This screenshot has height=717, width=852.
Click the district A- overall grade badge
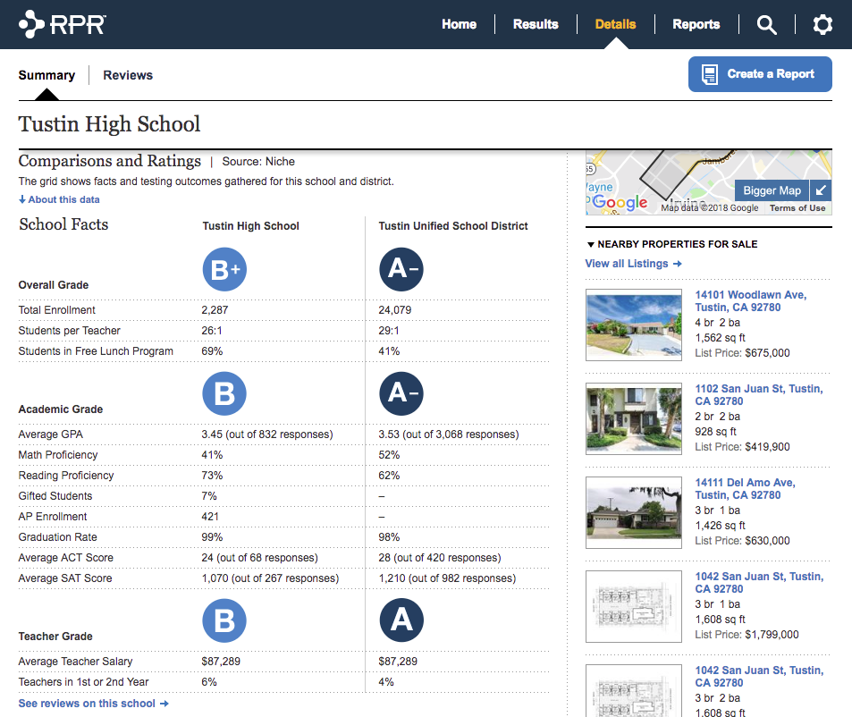click(401, 269)
